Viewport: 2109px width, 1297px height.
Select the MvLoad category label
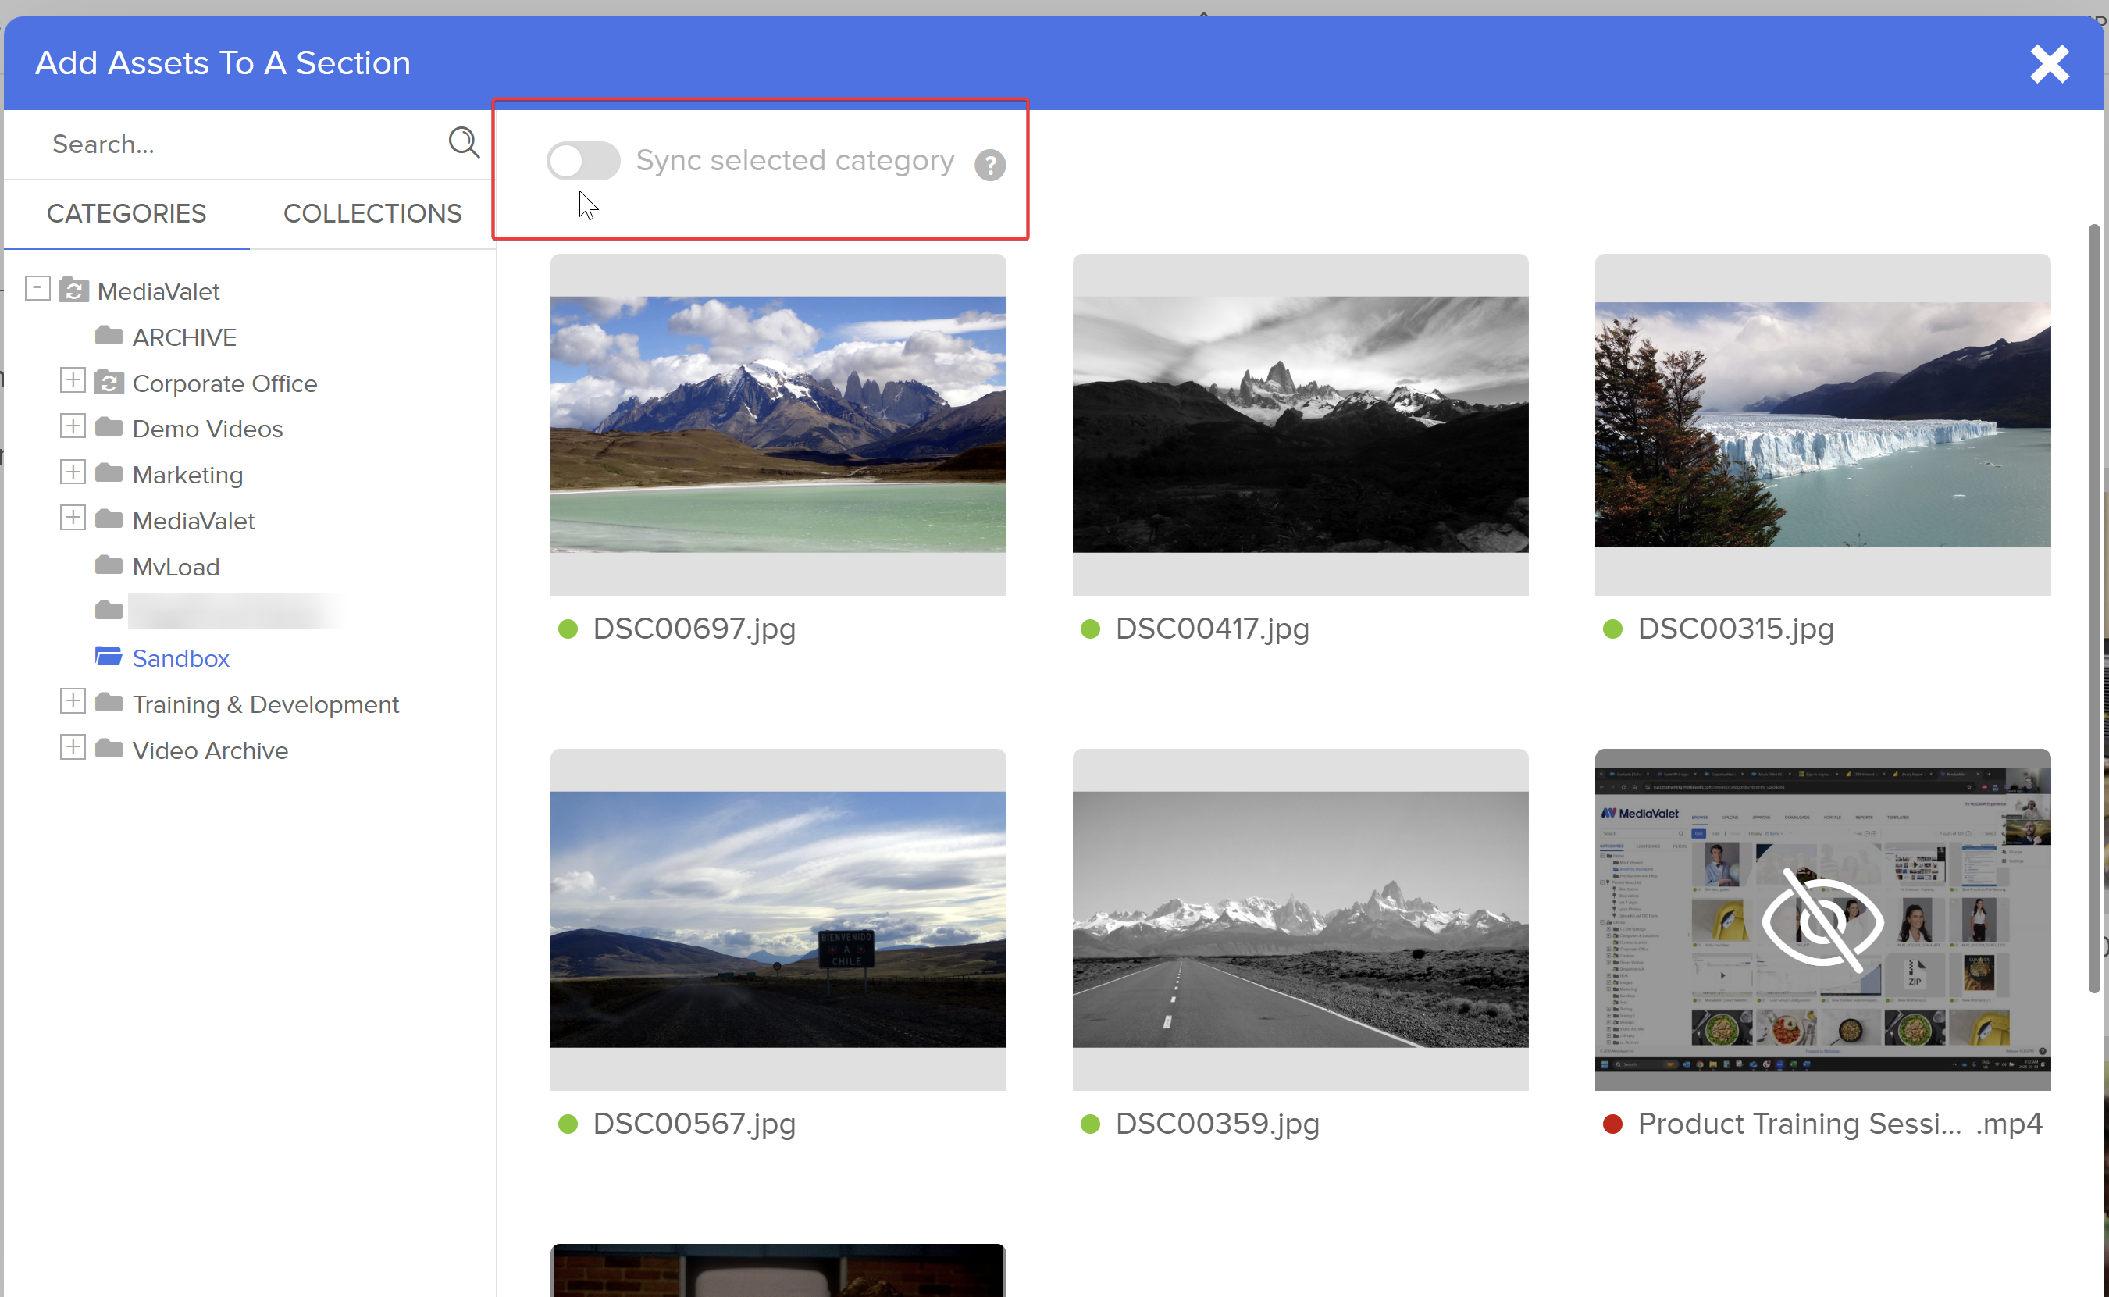click(176, 567)
